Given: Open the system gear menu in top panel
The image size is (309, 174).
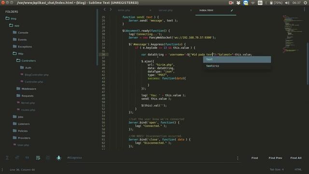Looking at the screenshot, I should coord(305,3).
